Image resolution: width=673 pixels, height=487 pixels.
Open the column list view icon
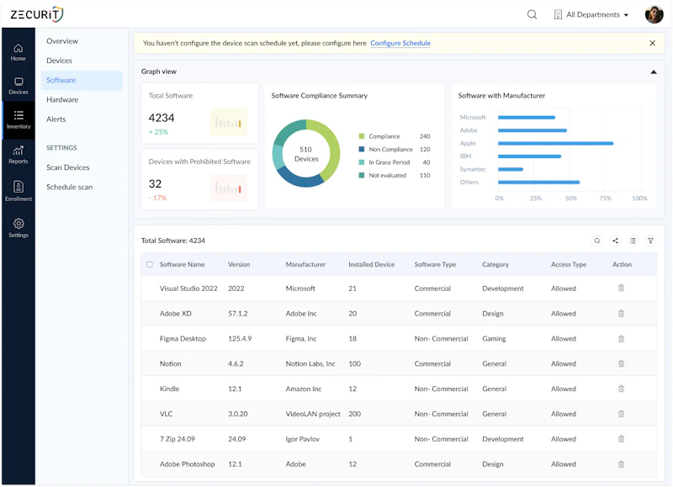click(633, 241)
